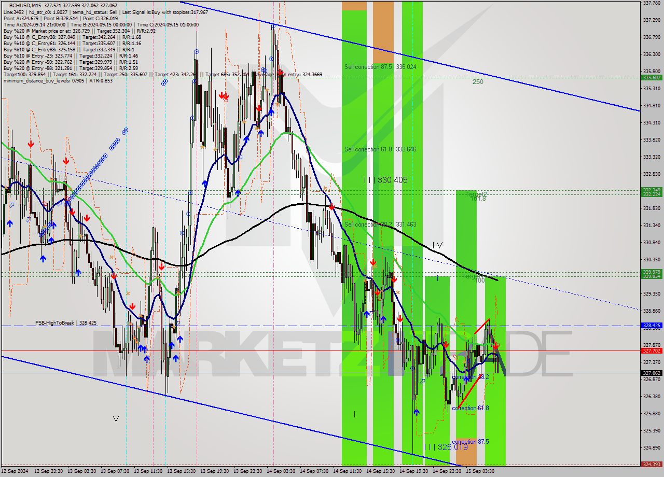Click the '13 Sep 23:30' time label
The height and width of the screenshot is (477, 664).
(x=248, y=471)
